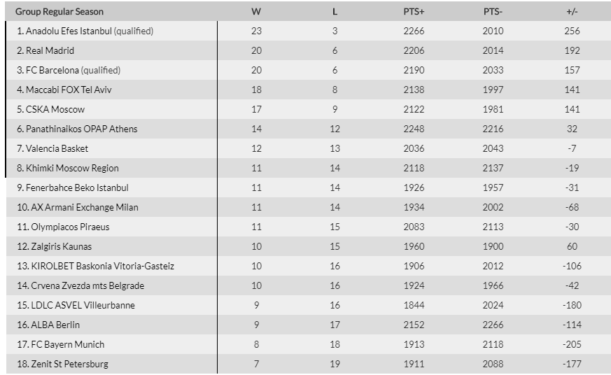Viewport: 611px width, 375px height.
Task: Open KIROLBET Baskonia Vitoria-Gasteiz entry
Action: point(102,267)
